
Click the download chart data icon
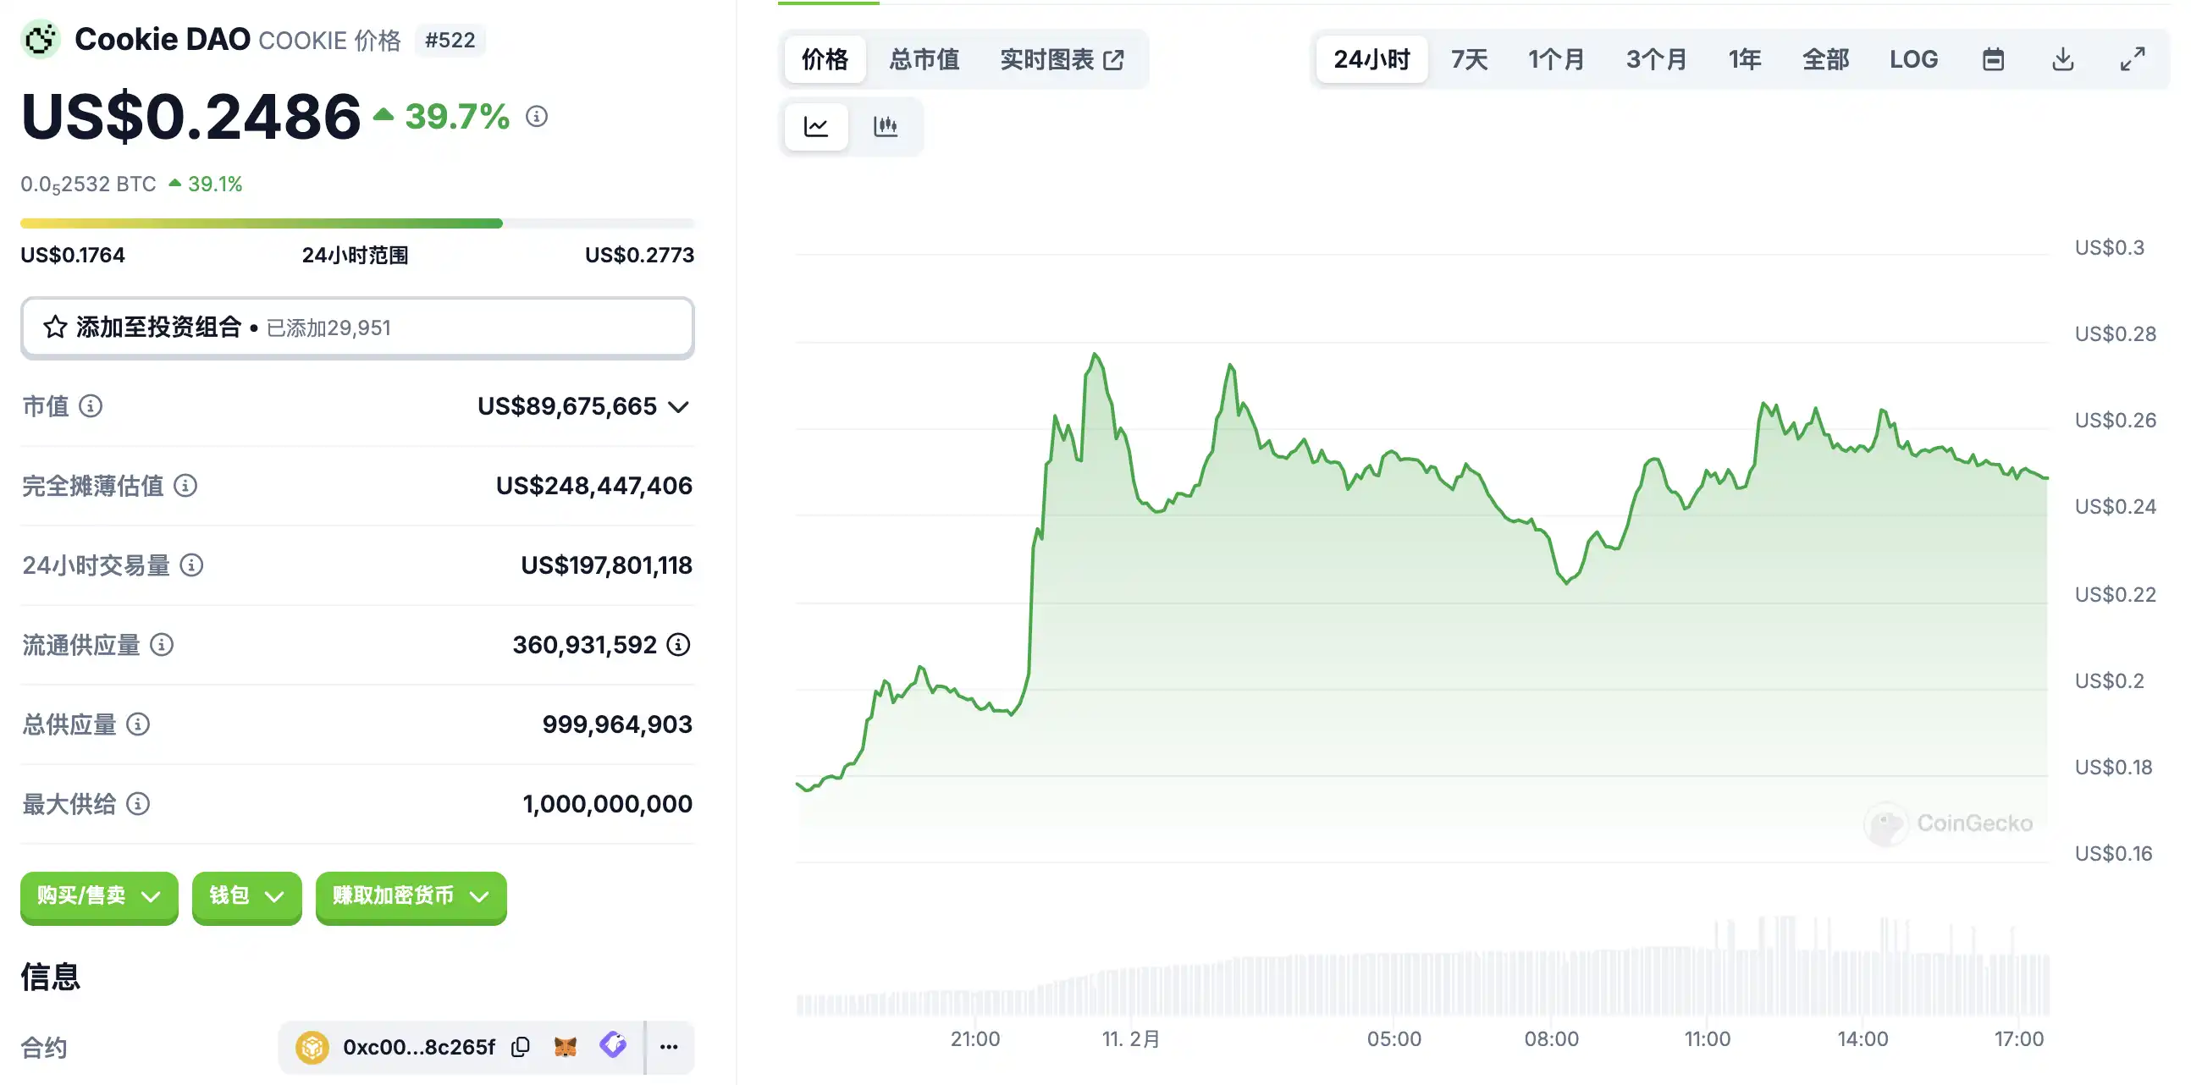tap(2062, 59)
